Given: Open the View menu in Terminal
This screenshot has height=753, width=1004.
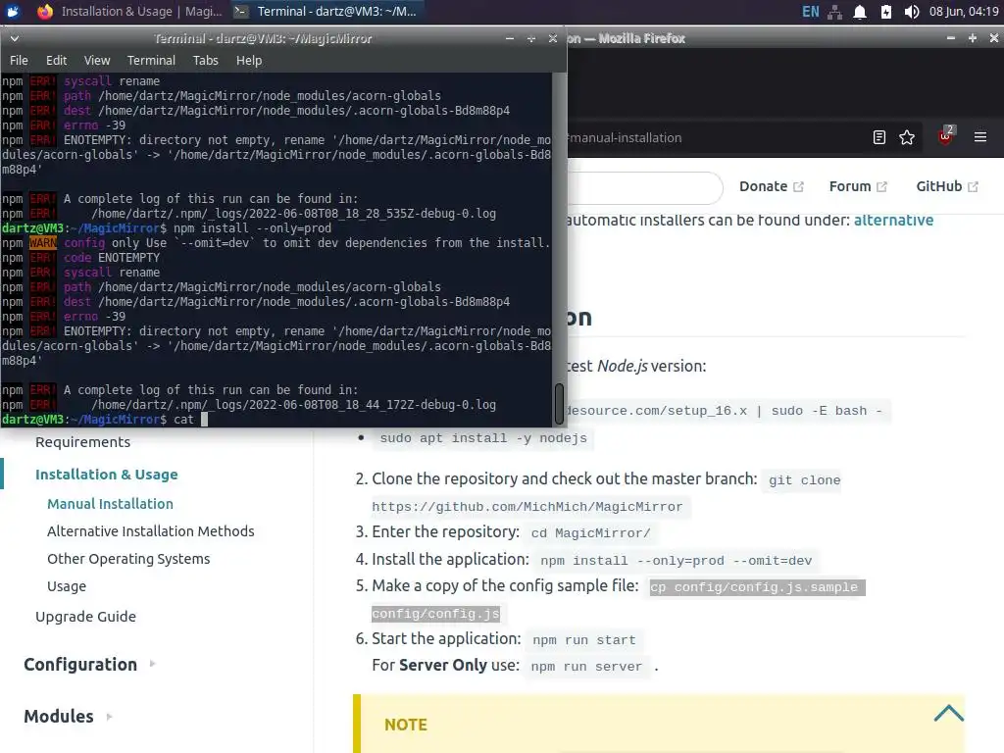Looking at the screenshot, I should click(x=97, y=60).
